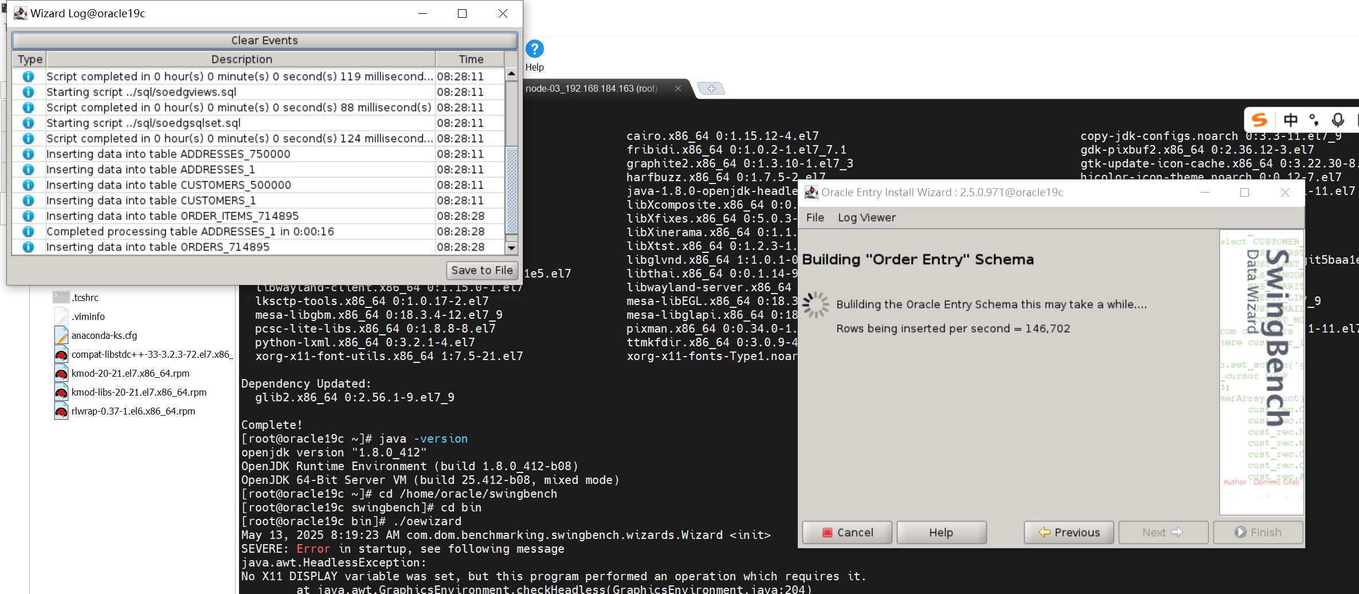Click the Description column header

pos(241,59)
